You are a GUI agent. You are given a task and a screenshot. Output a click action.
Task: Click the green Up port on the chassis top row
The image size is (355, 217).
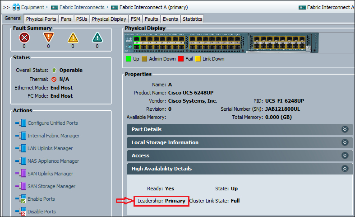137,39
